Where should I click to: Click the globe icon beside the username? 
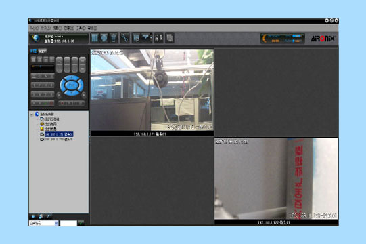pos(36,38)
